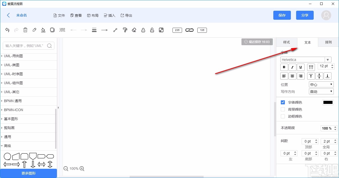
Task: Click the open padlock unlock icon
Action: 152,30
